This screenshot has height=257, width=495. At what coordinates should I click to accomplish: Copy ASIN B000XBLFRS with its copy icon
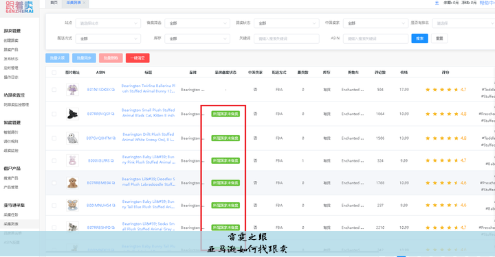coord(112,160)
